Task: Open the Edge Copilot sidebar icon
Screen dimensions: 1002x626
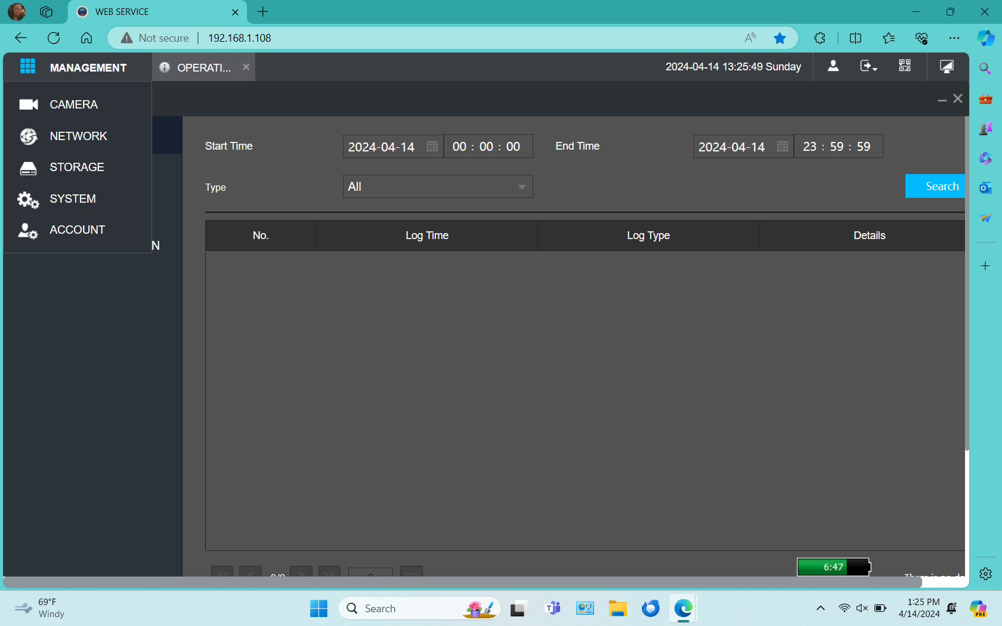Action: coord(985,38)
